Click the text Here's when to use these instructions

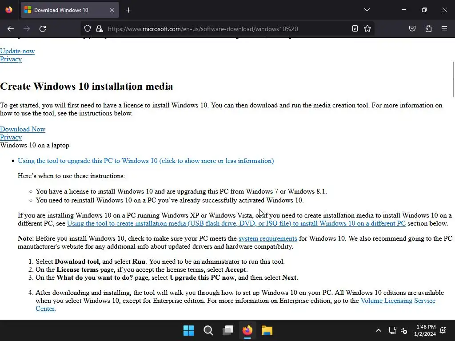72,176
